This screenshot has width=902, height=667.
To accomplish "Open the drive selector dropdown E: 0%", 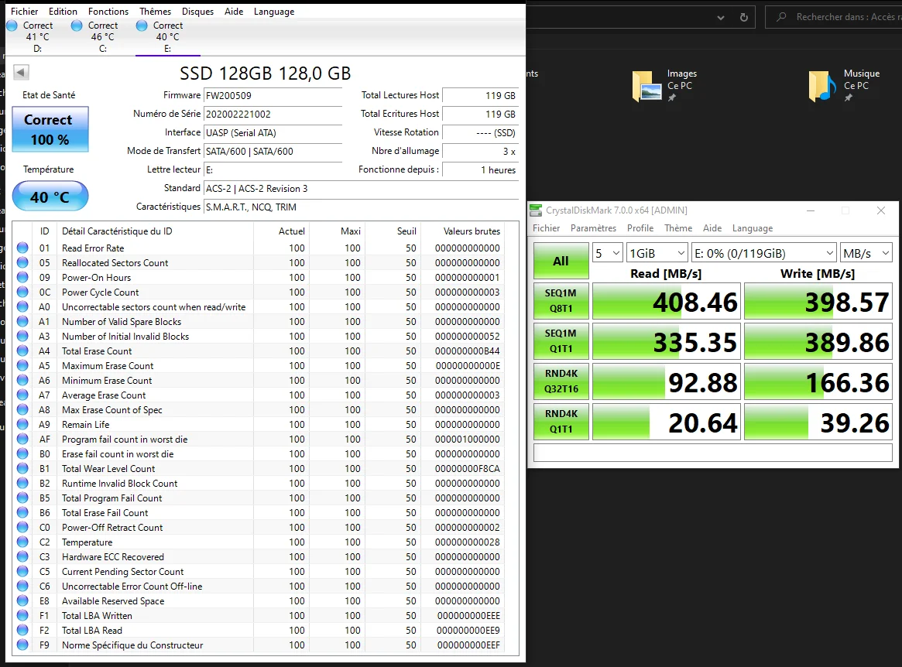I will pos(763,253).
